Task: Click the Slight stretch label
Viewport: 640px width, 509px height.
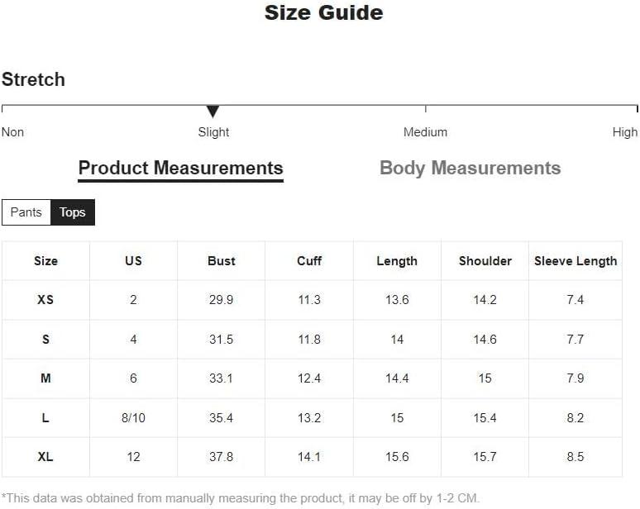Action: pyautogui.click(x=213, y=132)
